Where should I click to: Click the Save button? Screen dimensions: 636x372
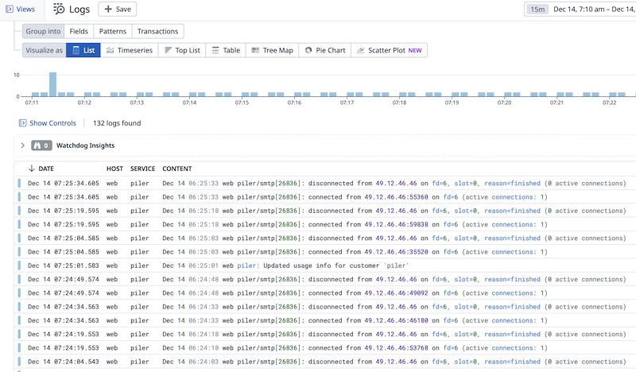coord(118,10)
